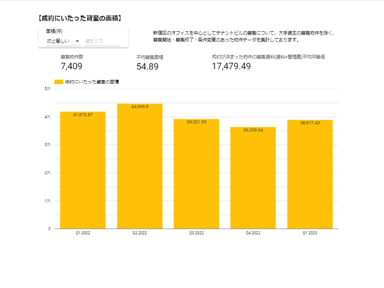The width and height of the screenshot is (384, 288).
Task: Click the 44,699.9 data label
Action: 140,107
